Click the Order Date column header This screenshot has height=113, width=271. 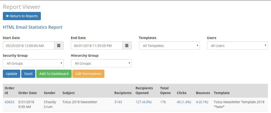coord(27,93)
